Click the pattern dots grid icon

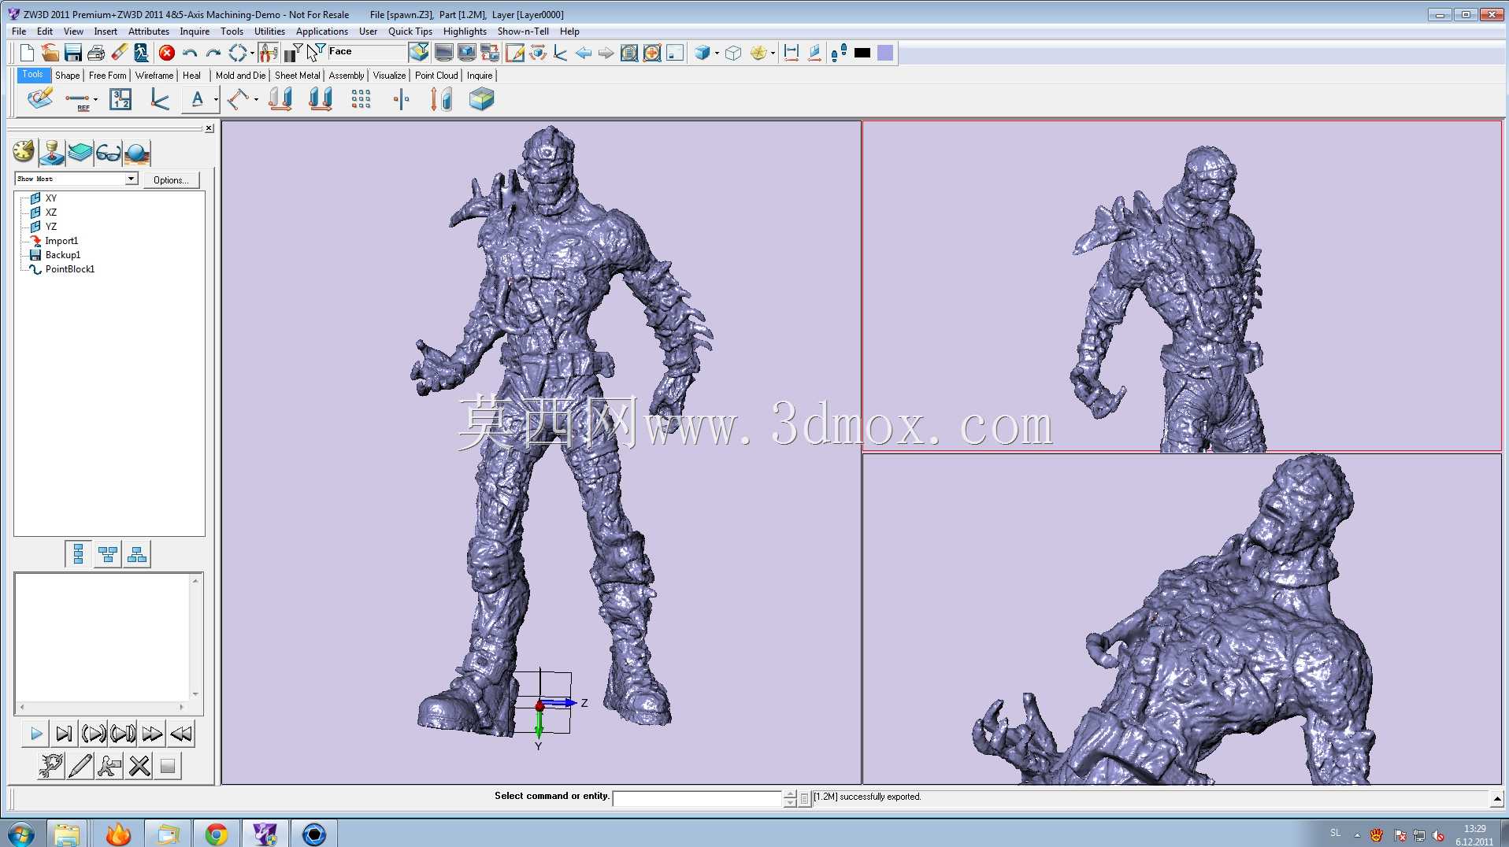[x=361, y=99]
